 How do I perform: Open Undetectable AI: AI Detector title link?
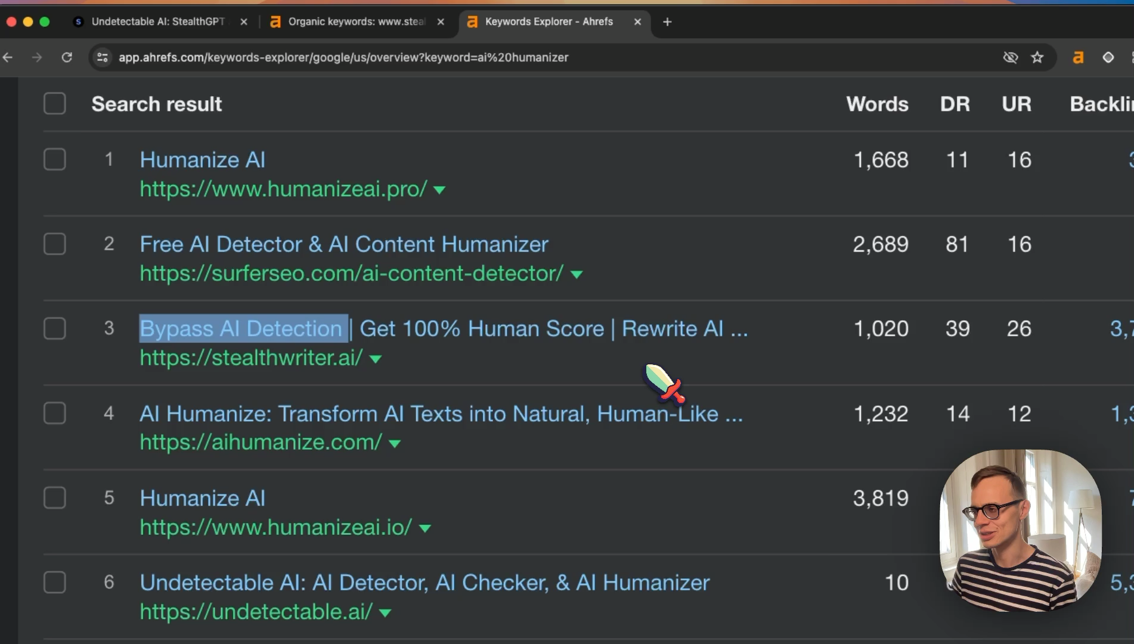pos(425,583)
